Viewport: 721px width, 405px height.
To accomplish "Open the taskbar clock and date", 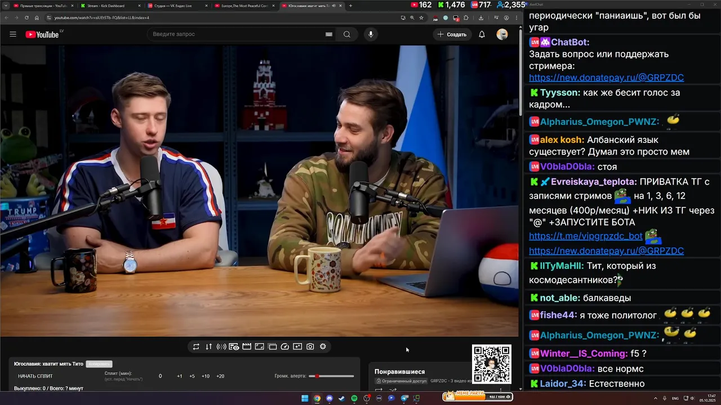I will click(708, 398).
